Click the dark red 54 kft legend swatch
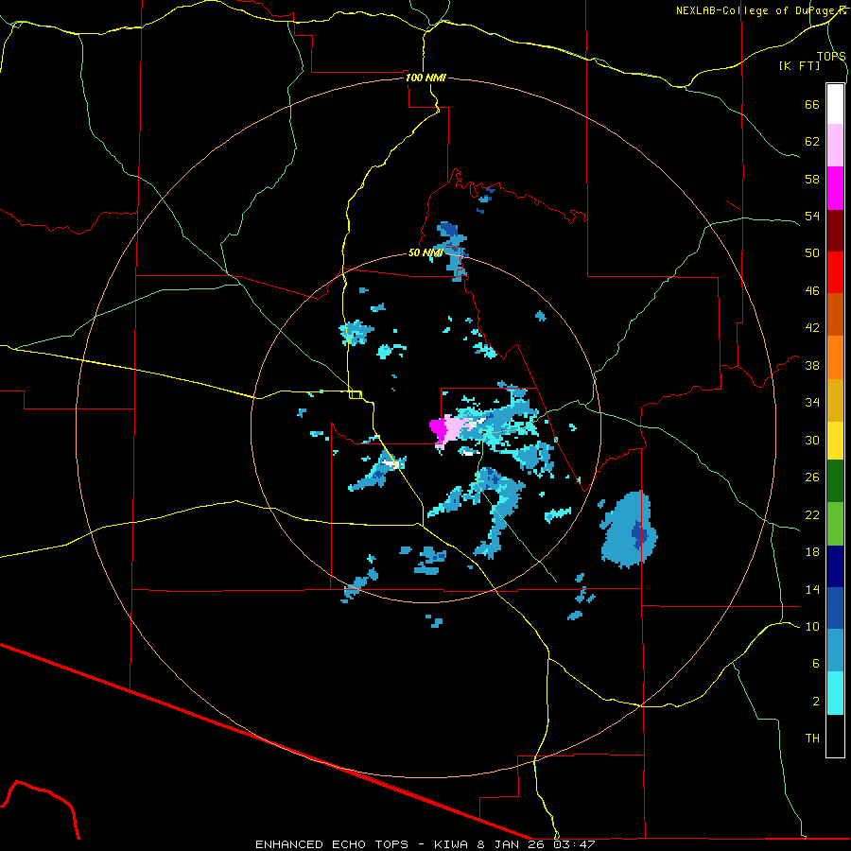 pyautogui.click(x=835, y=230)
